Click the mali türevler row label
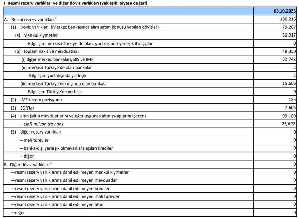298x218 pixels. [x=36, y=140]
